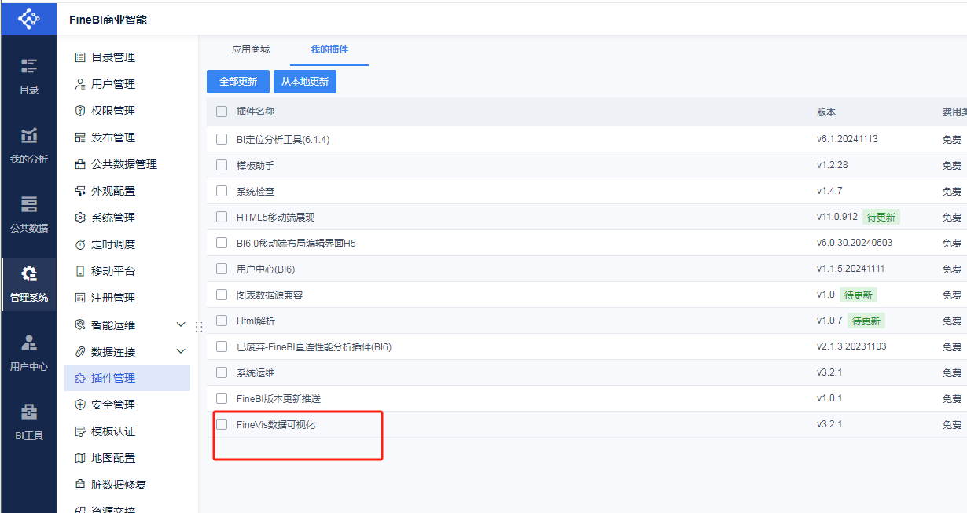The width and height of the screenshot is (967, 513).
Task: Click the 地图配置 map icon
Action: click(x=79, y=458)
